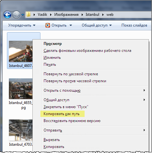Expand the arrow after Istanbul breadcrumb
Viewport: 152px width, 153px height.
pyautogui.click(x=103, y=15)
